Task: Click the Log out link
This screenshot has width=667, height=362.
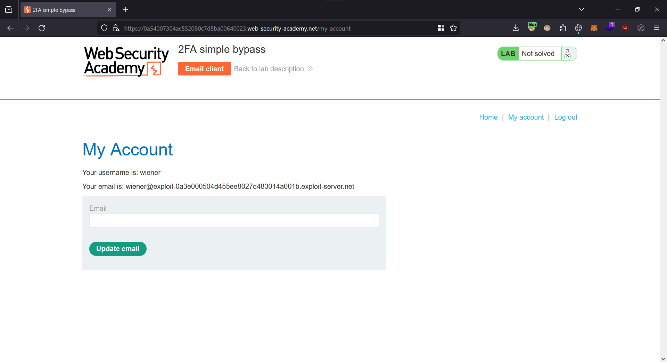Action: (566, 117)
